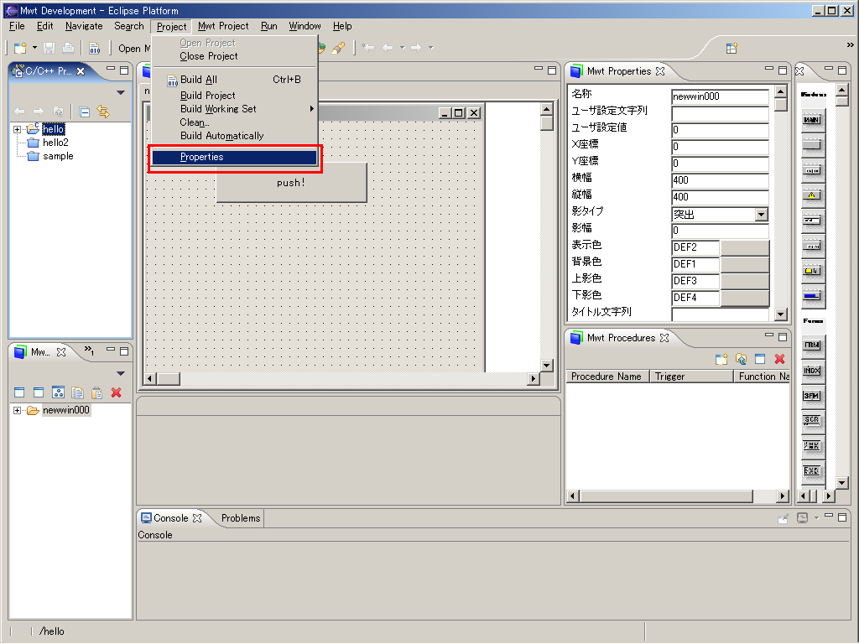Expand the newwin000 tree node
The width and height of the screenshot is (859, 644).
(17, 410)
